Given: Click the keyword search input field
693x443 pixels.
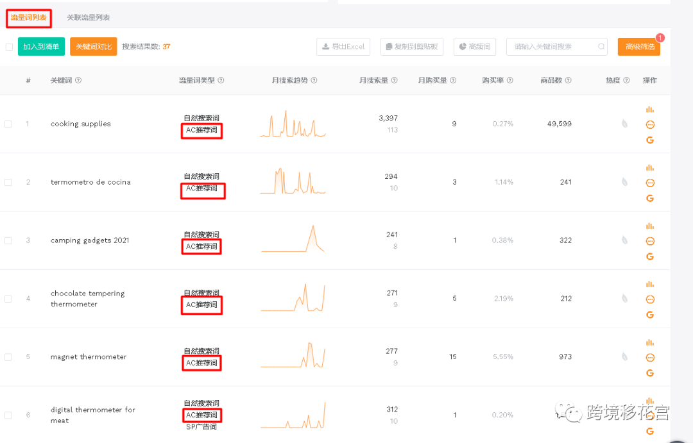Looking at the screenshot, I should point(552,47).
